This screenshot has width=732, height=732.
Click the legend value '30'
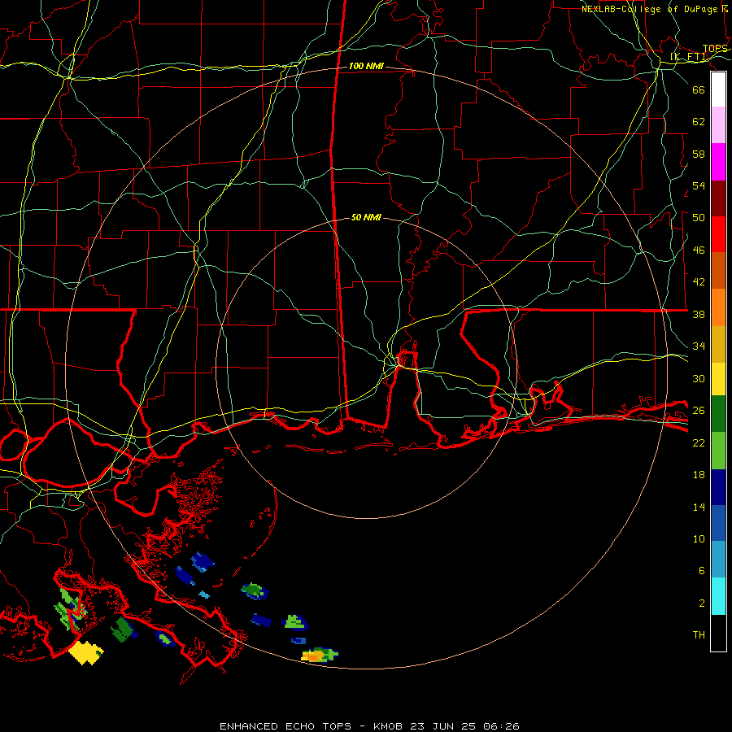[699, 378]
